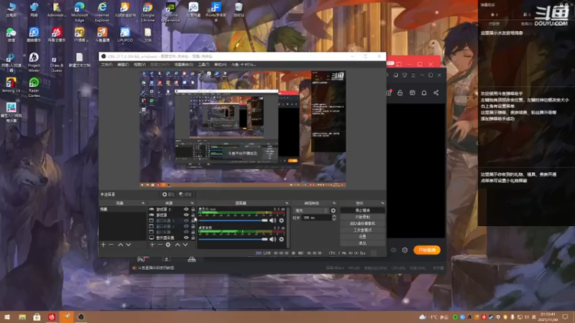Open the 麦克风/Aux mixer gear settings
575x323 pixels.
281,220
